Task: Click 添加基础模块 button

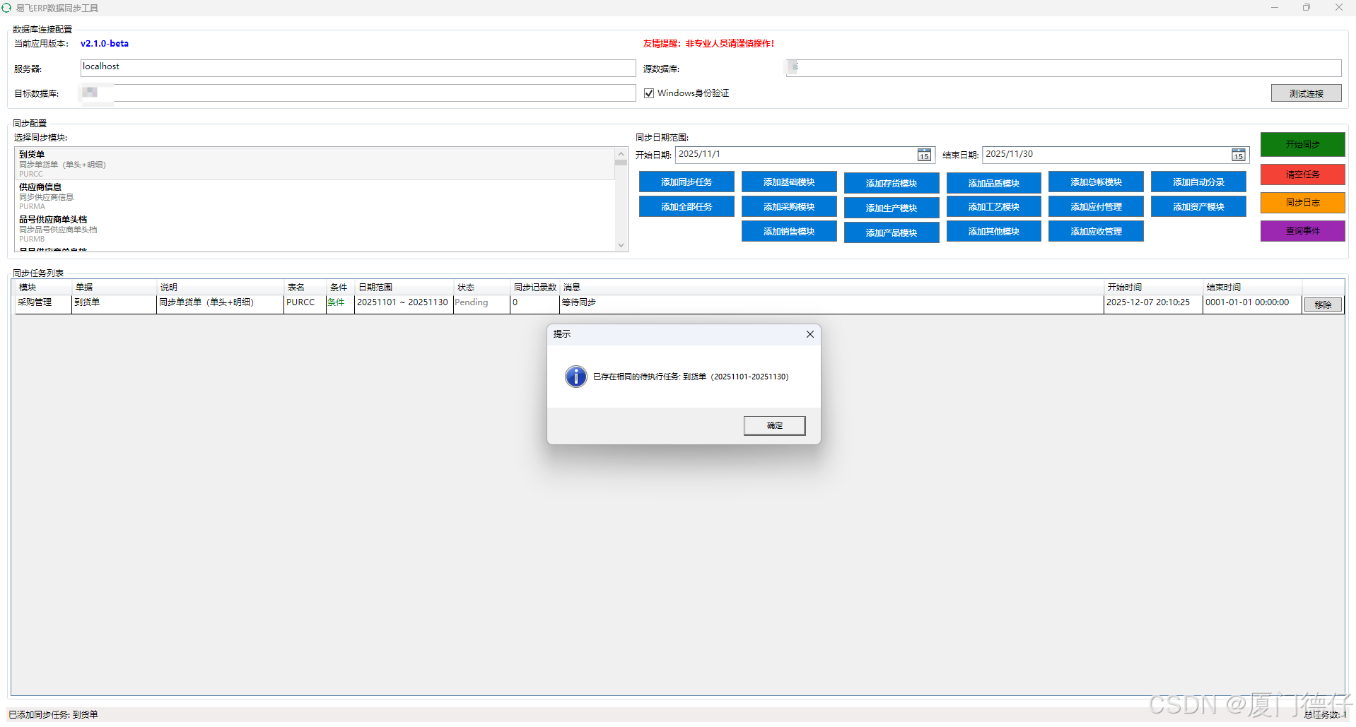Action: click(789, 182)
